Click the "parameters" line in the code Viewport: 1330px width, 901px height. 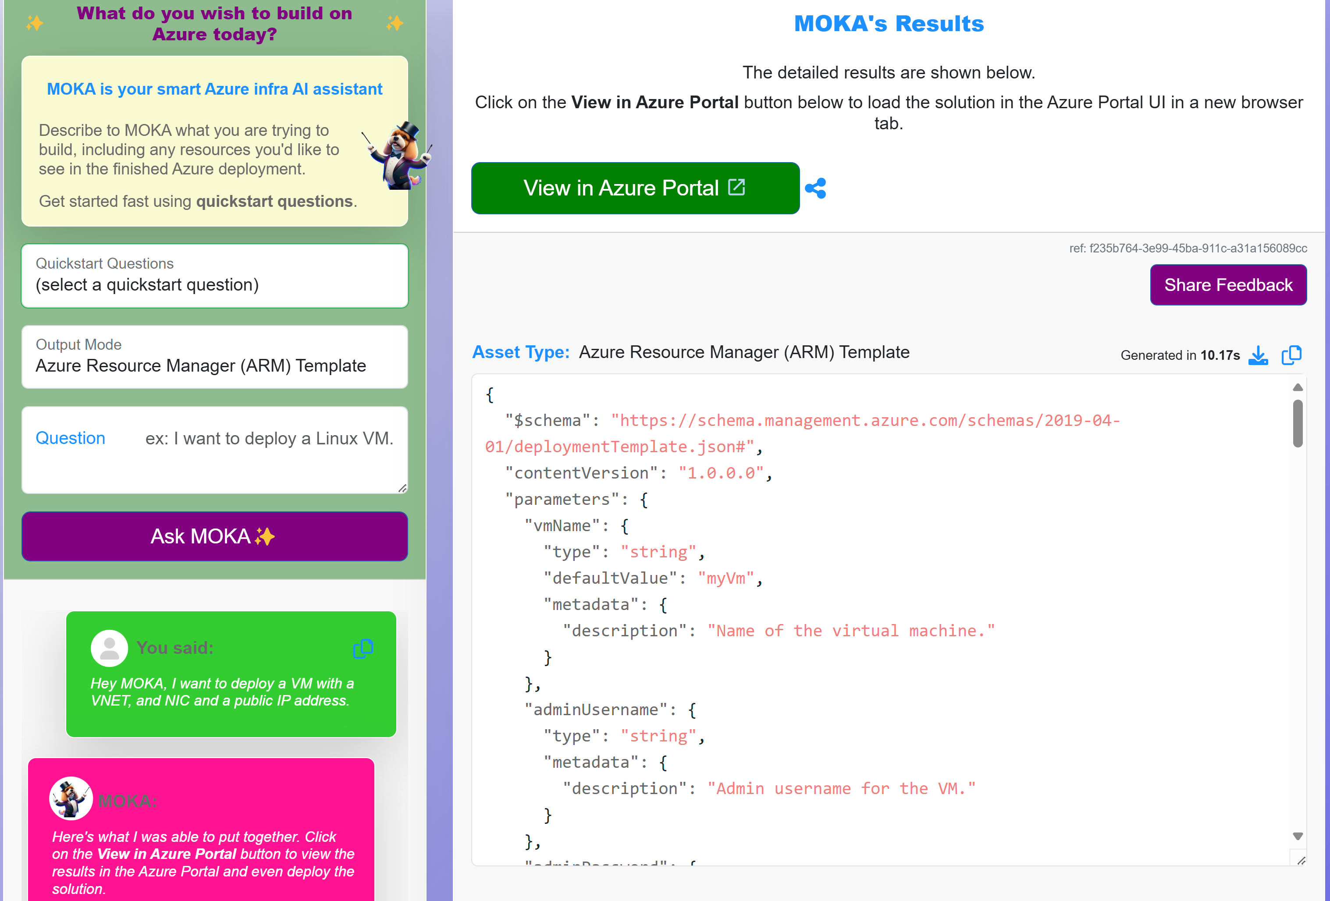click(x=576, y=500)
